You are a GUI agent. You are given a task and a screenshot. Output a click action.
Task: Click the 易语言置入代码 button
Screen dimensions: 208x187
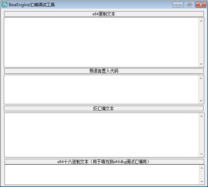104,71
